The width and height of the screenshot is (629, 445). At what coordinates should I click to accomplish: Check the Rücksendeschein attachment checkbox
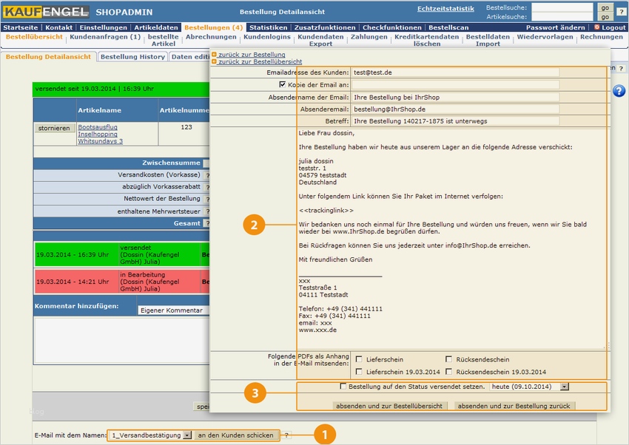tap(449, 359)
